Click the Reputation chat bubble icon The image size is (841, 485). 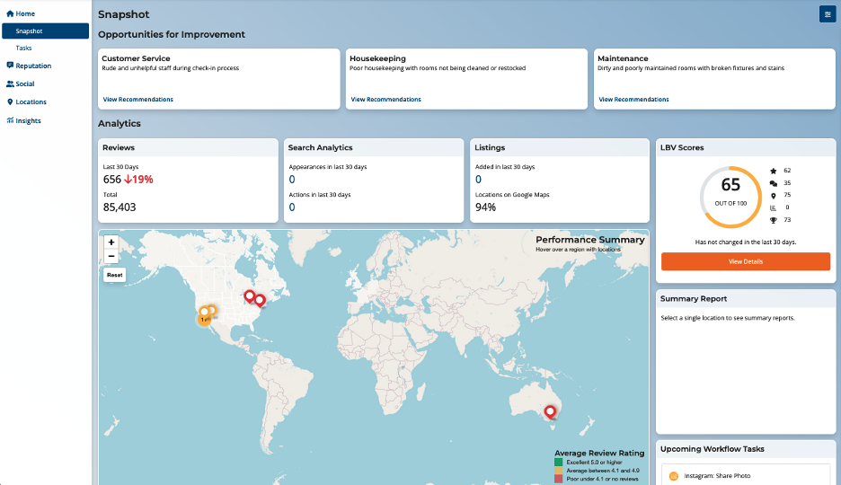point(10,66)
